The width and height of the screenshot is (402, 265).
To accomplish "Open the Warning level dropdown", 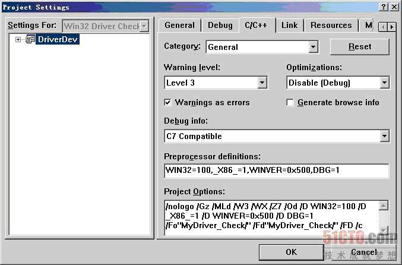I will click(262, 83).
